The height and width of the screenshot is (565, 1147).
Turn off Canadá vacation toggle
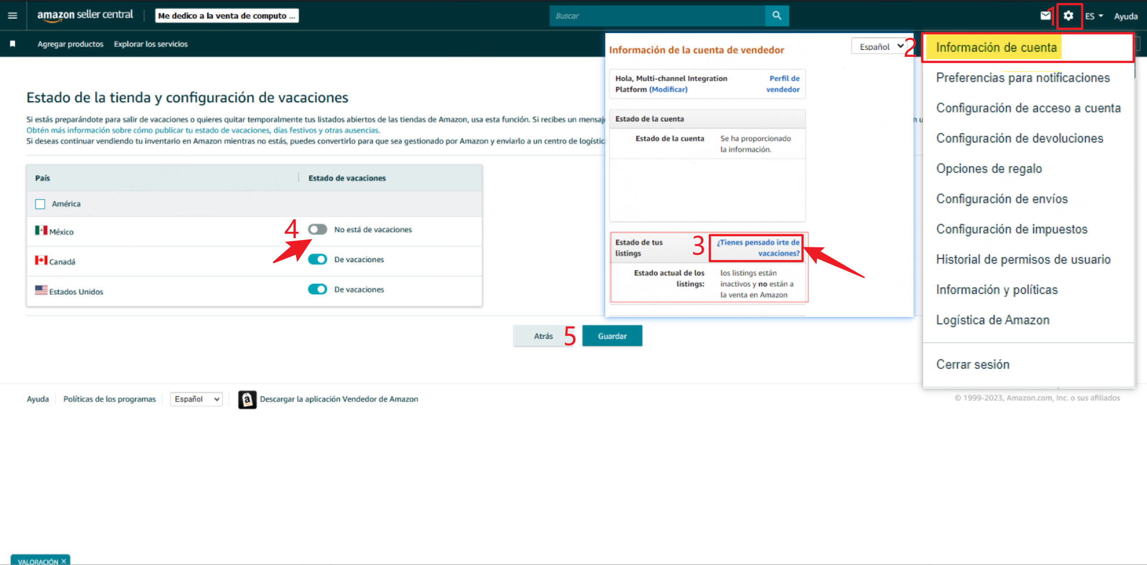(x=317, y=259)
